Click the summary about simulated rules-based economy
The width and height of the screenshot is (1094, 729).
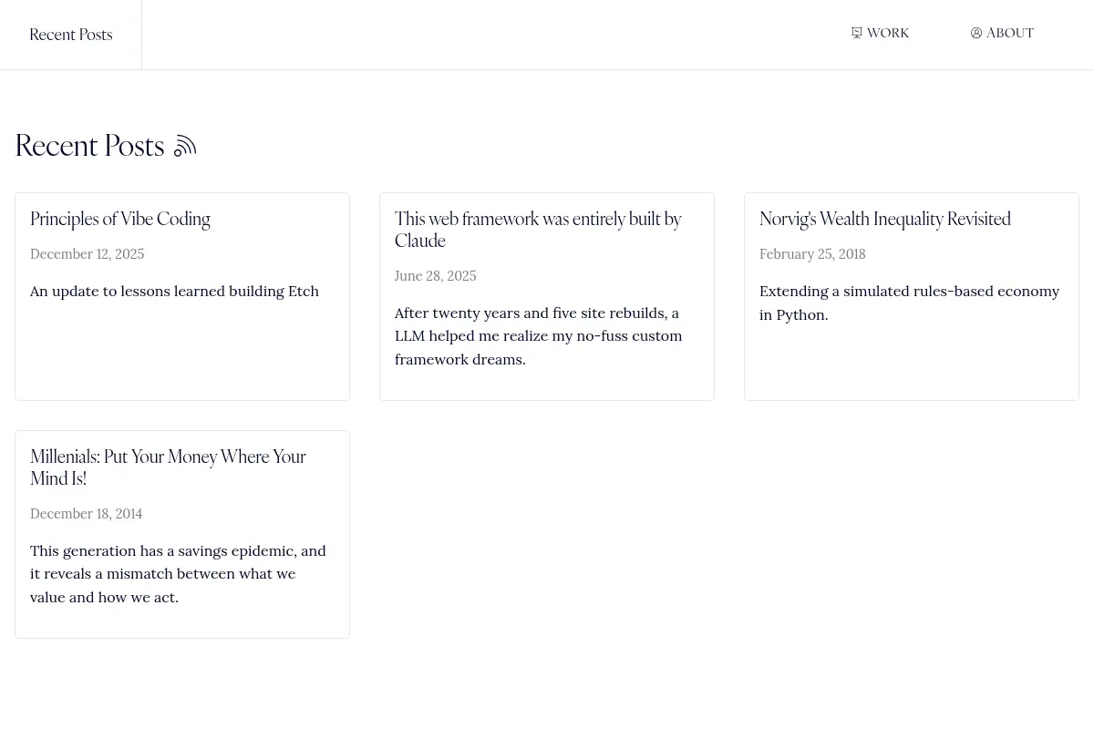(910, 303)
